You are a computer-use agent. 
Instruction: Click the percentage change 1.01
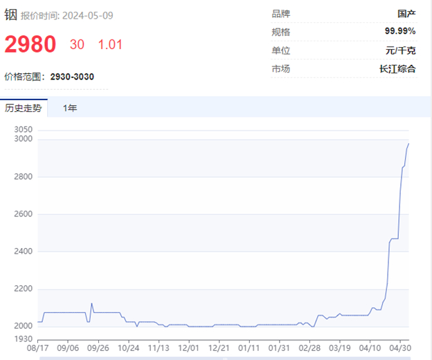[110, 44]
